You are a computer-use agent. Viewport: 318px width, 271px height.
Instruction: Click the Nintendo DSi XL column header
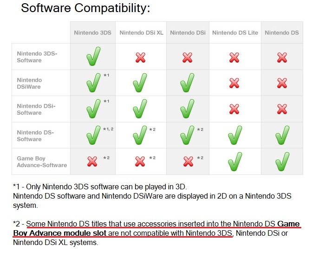(x=141, y=33)
